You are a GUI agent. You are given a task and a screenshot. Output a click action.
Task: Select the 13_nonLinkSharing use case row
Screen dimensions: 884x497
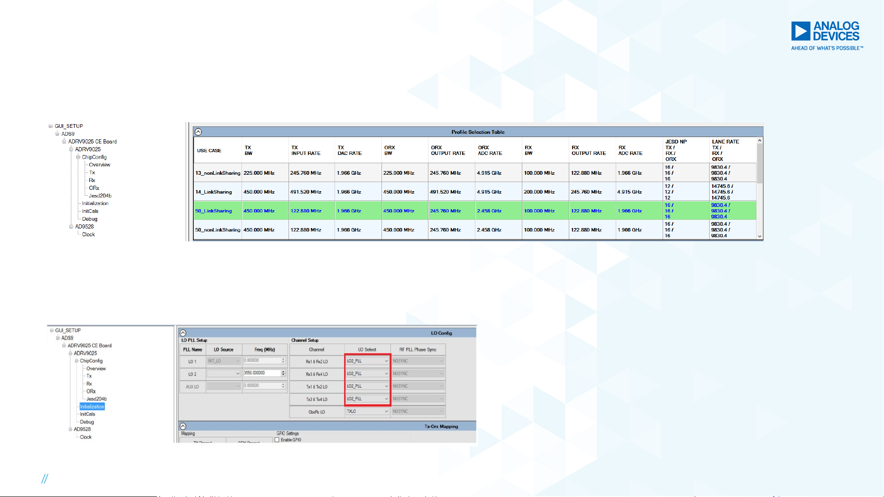coord(475,173)
